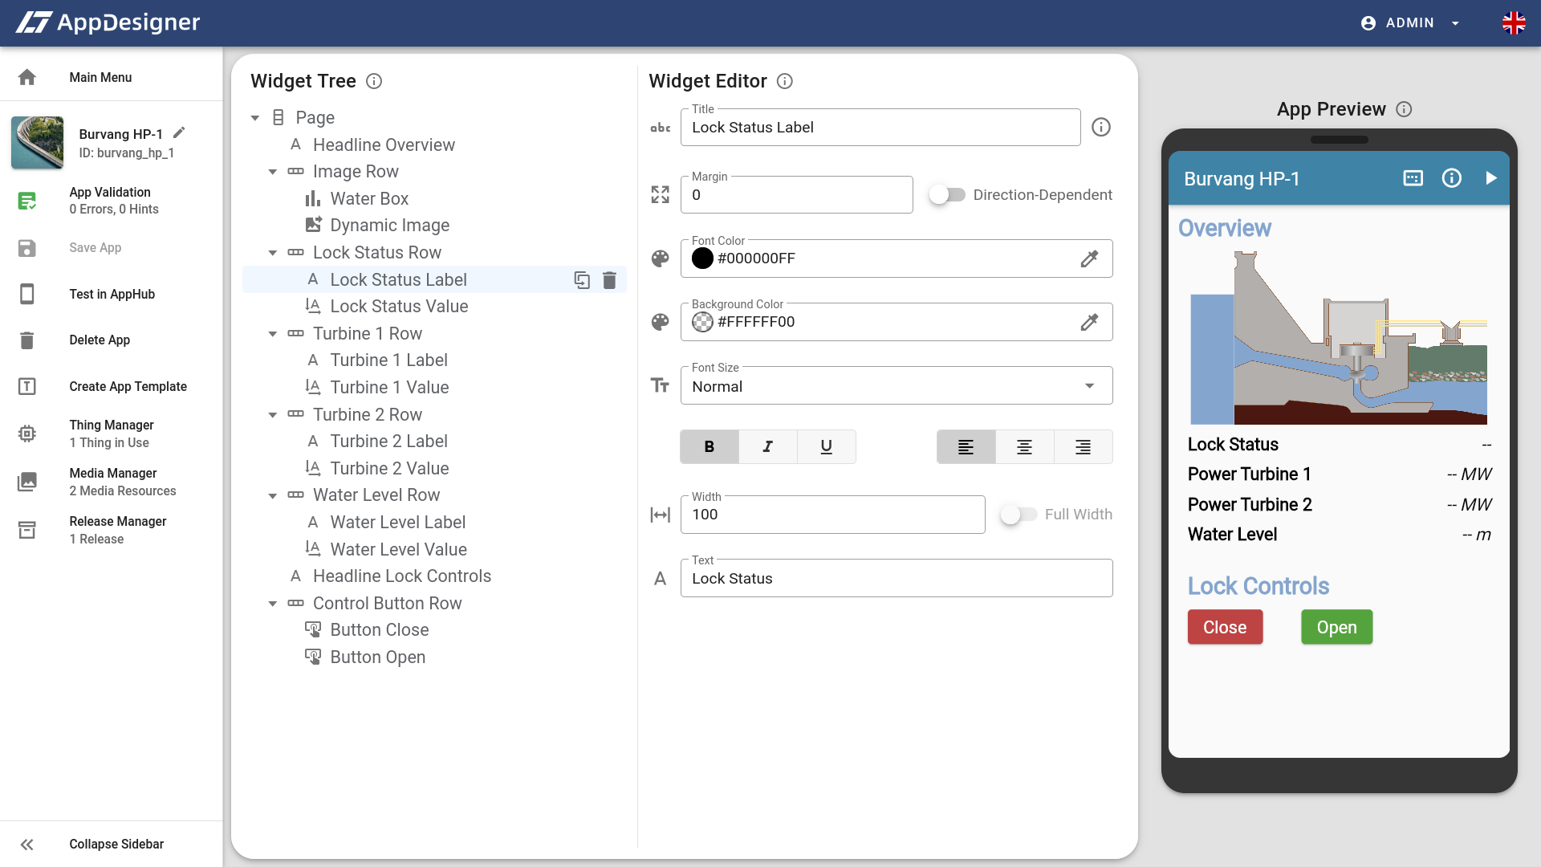The image size is (1541, 867).
Task: Select the italic formatting icon
Action: tap(767, 446)
